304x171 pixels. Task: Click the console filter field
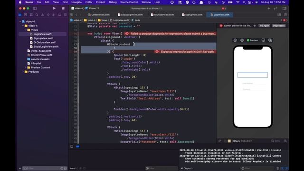pyautogui.click(x=257, y=168)
